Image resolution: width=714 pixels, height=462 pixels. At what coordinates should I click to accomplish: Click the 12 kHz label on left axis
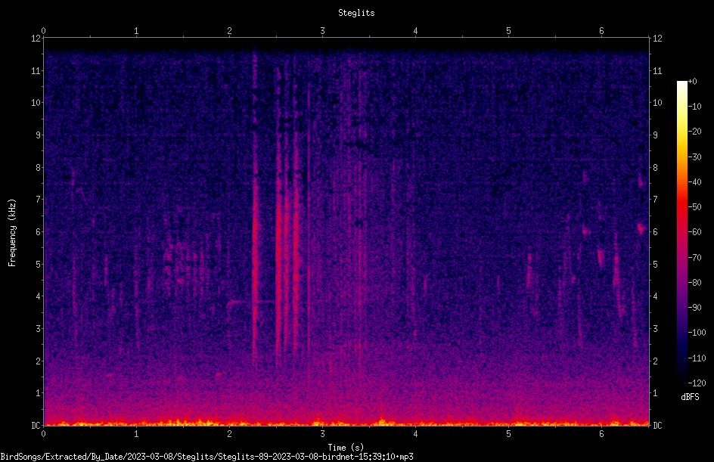point(36,39)
